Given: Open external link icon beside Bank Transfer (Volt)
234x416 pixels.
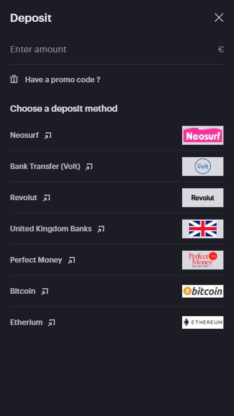Looking at the screenshot, I should [x=89, y=167].
